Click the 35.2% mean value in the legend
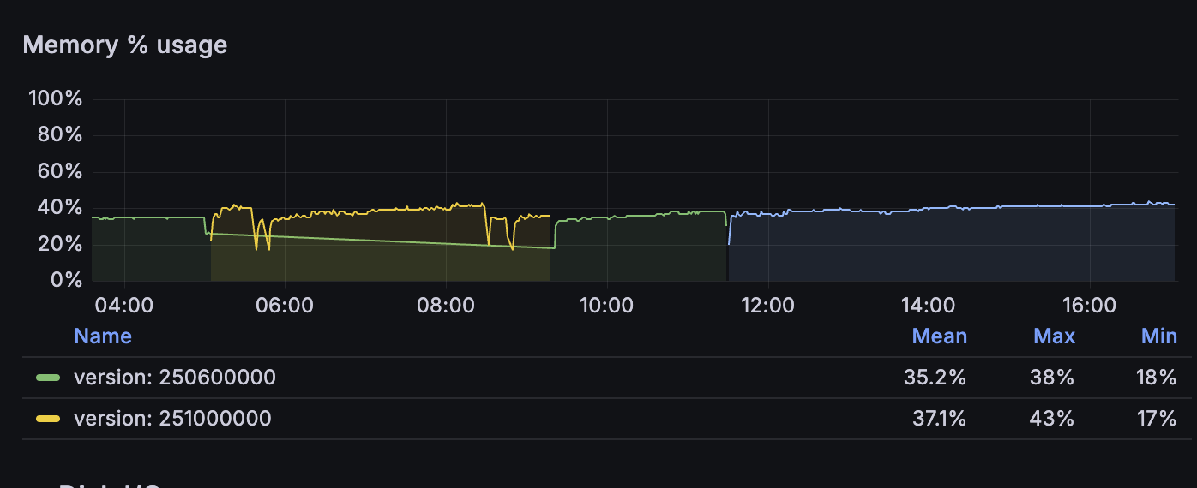 [935, 378]
